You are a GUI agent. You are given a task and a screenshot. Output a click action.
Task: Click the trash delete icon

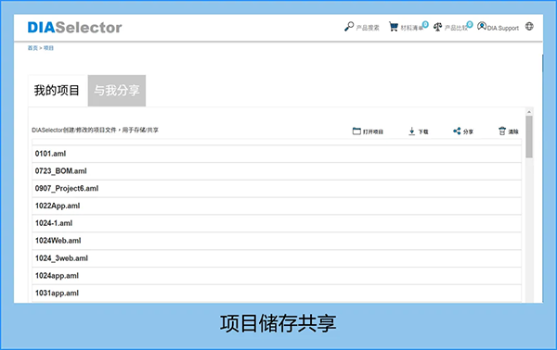[502, 131]
